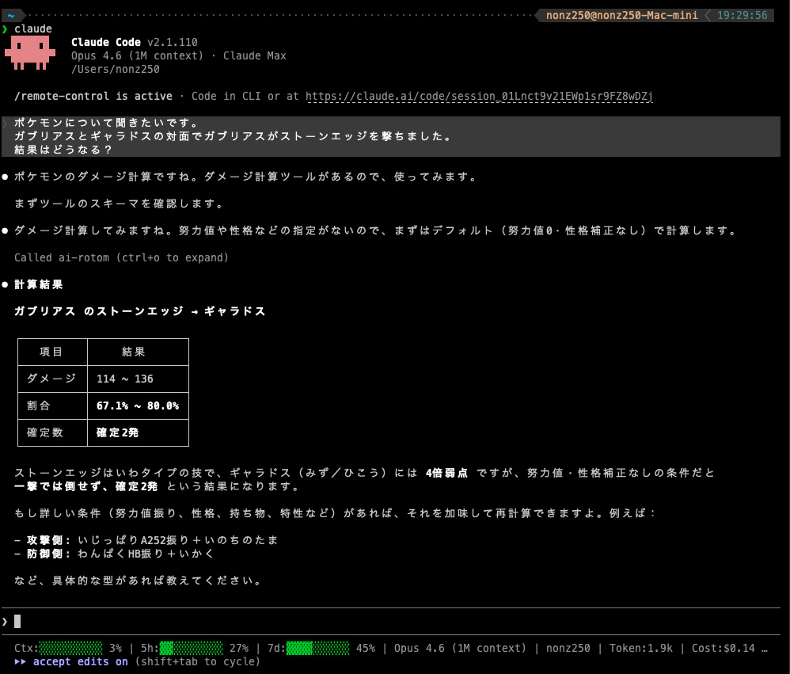This screenshot has height=674, width=790.
Task: Click the double-arrow icon before 'accept edits on'
Action: [x=20, y=661]
